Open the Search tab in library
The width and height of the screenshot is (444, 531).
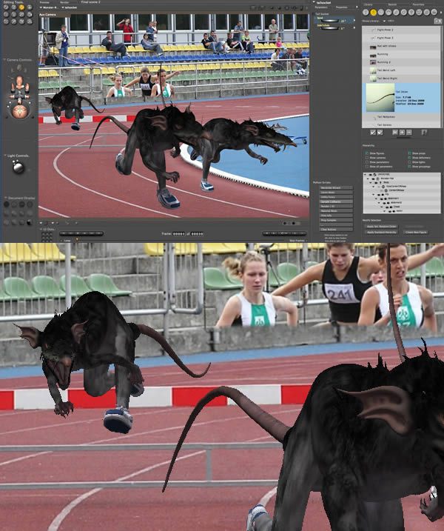pos(392,4)
